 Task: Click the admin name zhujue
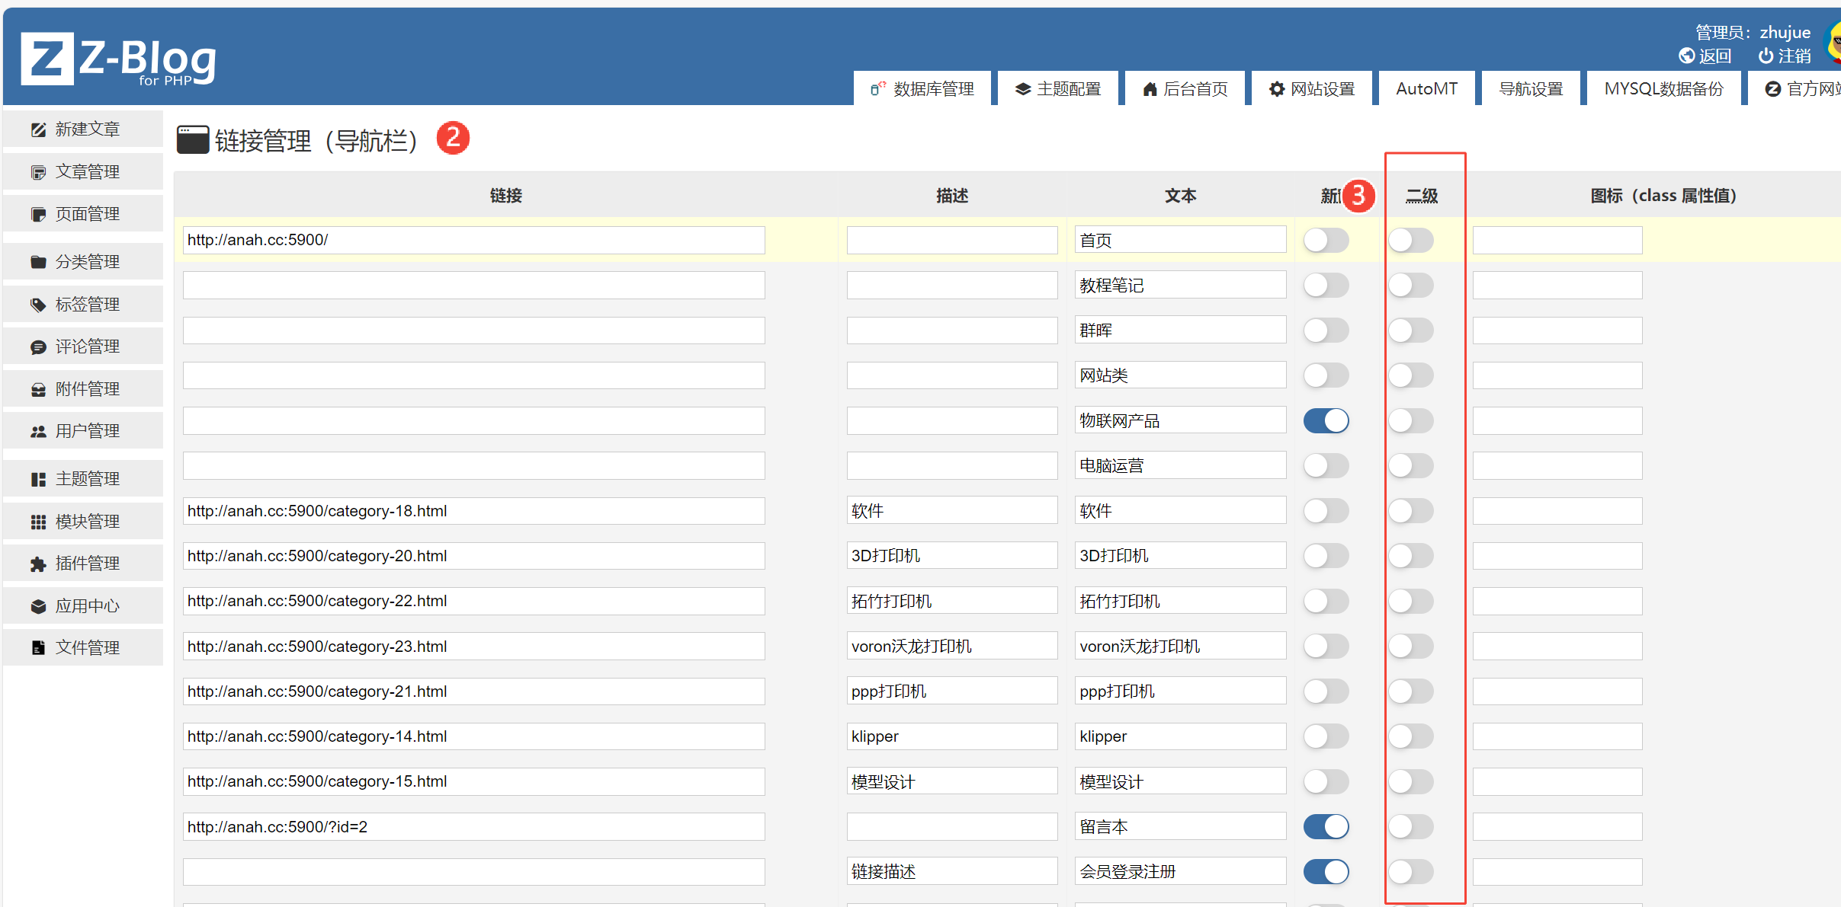coord(1785,32)
